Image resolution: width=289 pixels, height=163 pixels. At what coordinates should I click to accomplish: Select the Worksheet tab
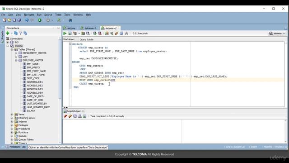point(69,39)
